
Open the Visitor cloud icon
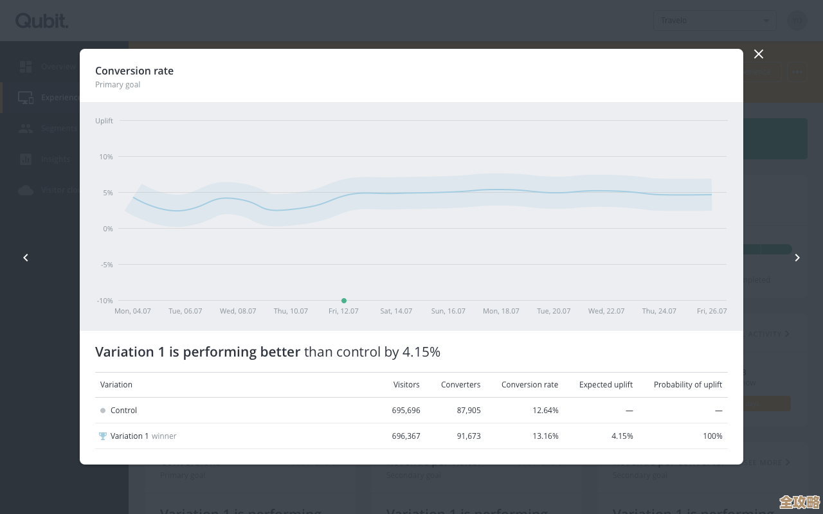(x=26, y=190)
